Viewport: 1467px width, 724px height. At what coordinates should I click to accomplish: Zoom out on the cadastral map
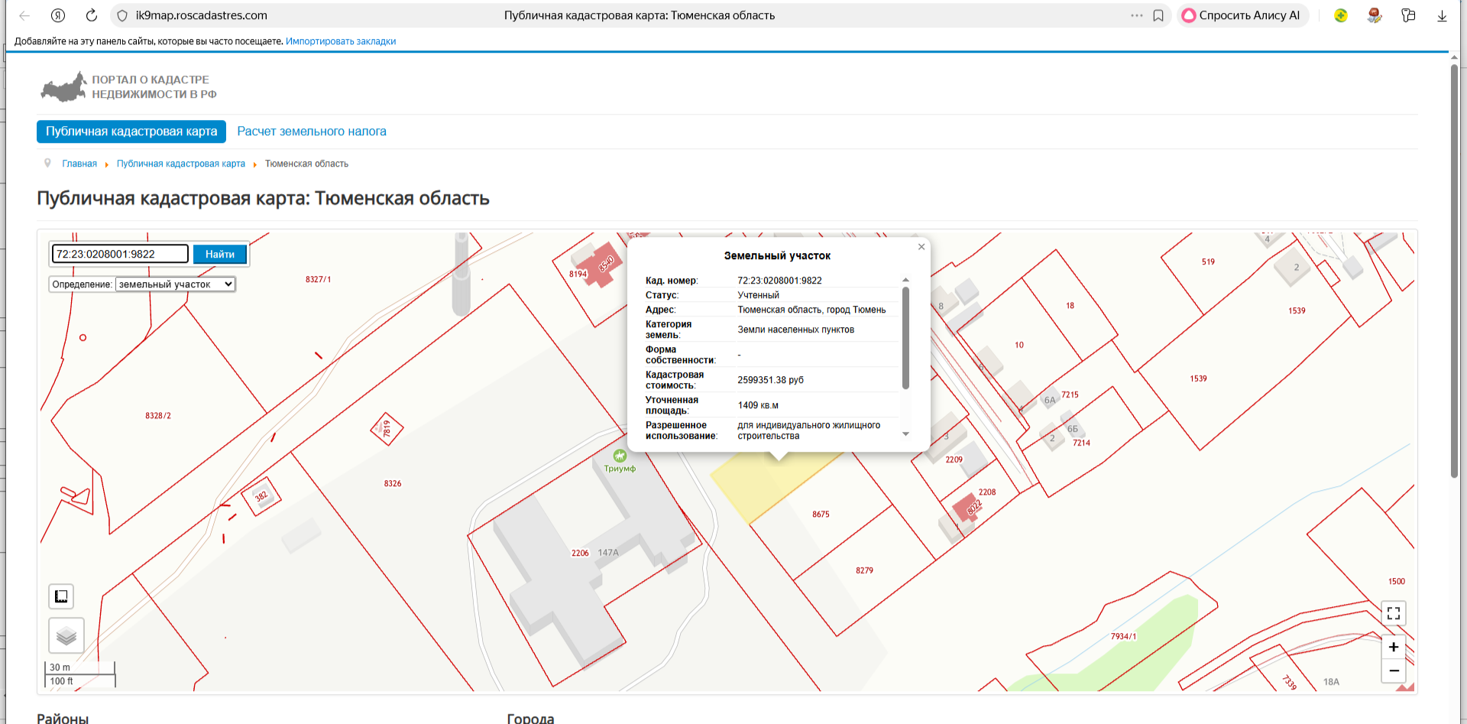click(1393, 670)
